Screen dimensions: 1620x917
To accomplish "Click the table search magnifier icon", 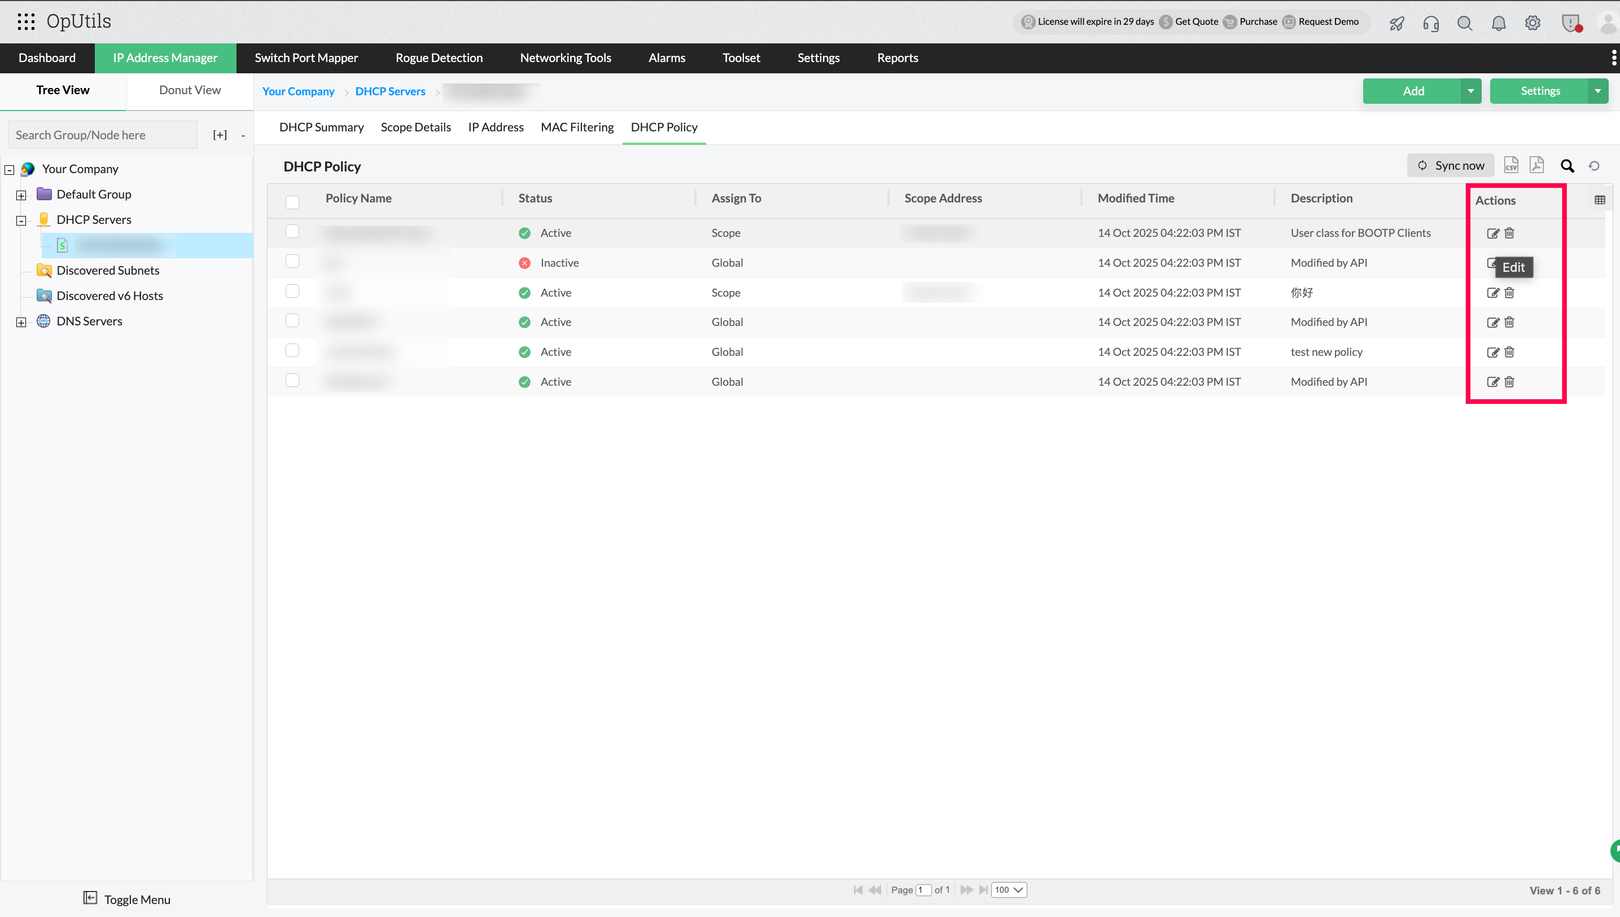I will (x=1567, y=166).
